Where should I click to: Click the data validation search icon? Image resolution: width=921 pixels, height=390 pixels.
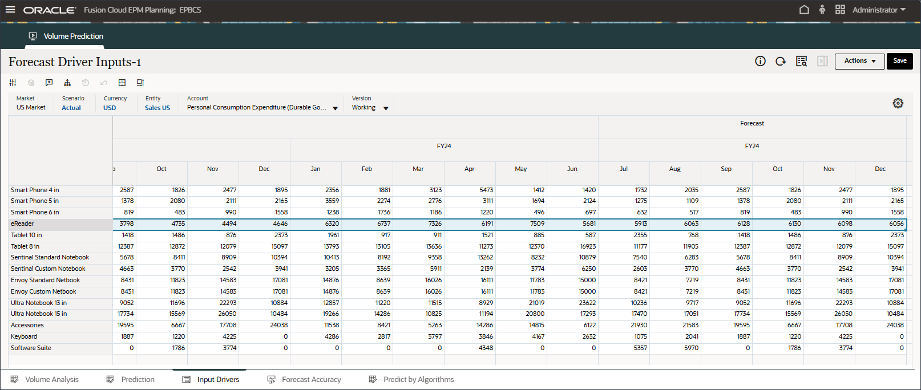coord(801,61)
